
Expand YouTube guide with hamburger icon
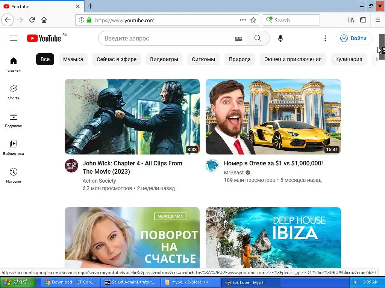click(x=14, y=38)
